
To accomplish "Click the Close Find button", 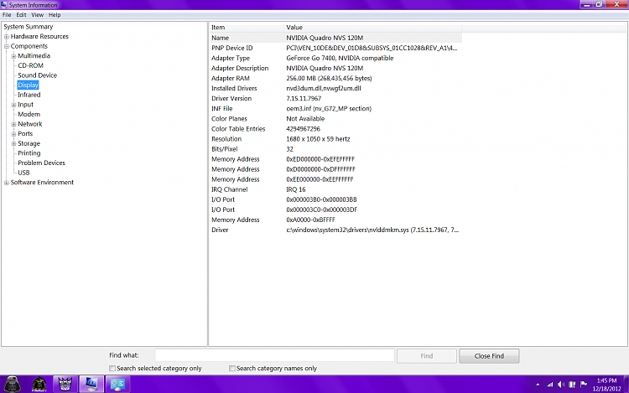I will (489, 356).
